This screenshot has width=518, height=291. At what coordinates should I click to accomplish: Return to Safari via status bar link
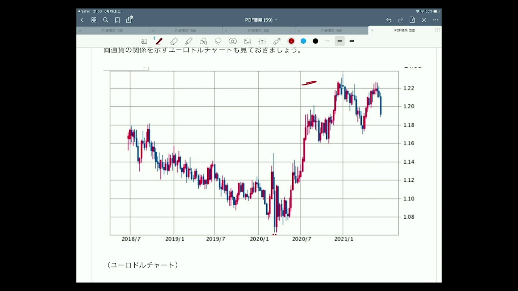pyautogui.click(x=84, y=11)
